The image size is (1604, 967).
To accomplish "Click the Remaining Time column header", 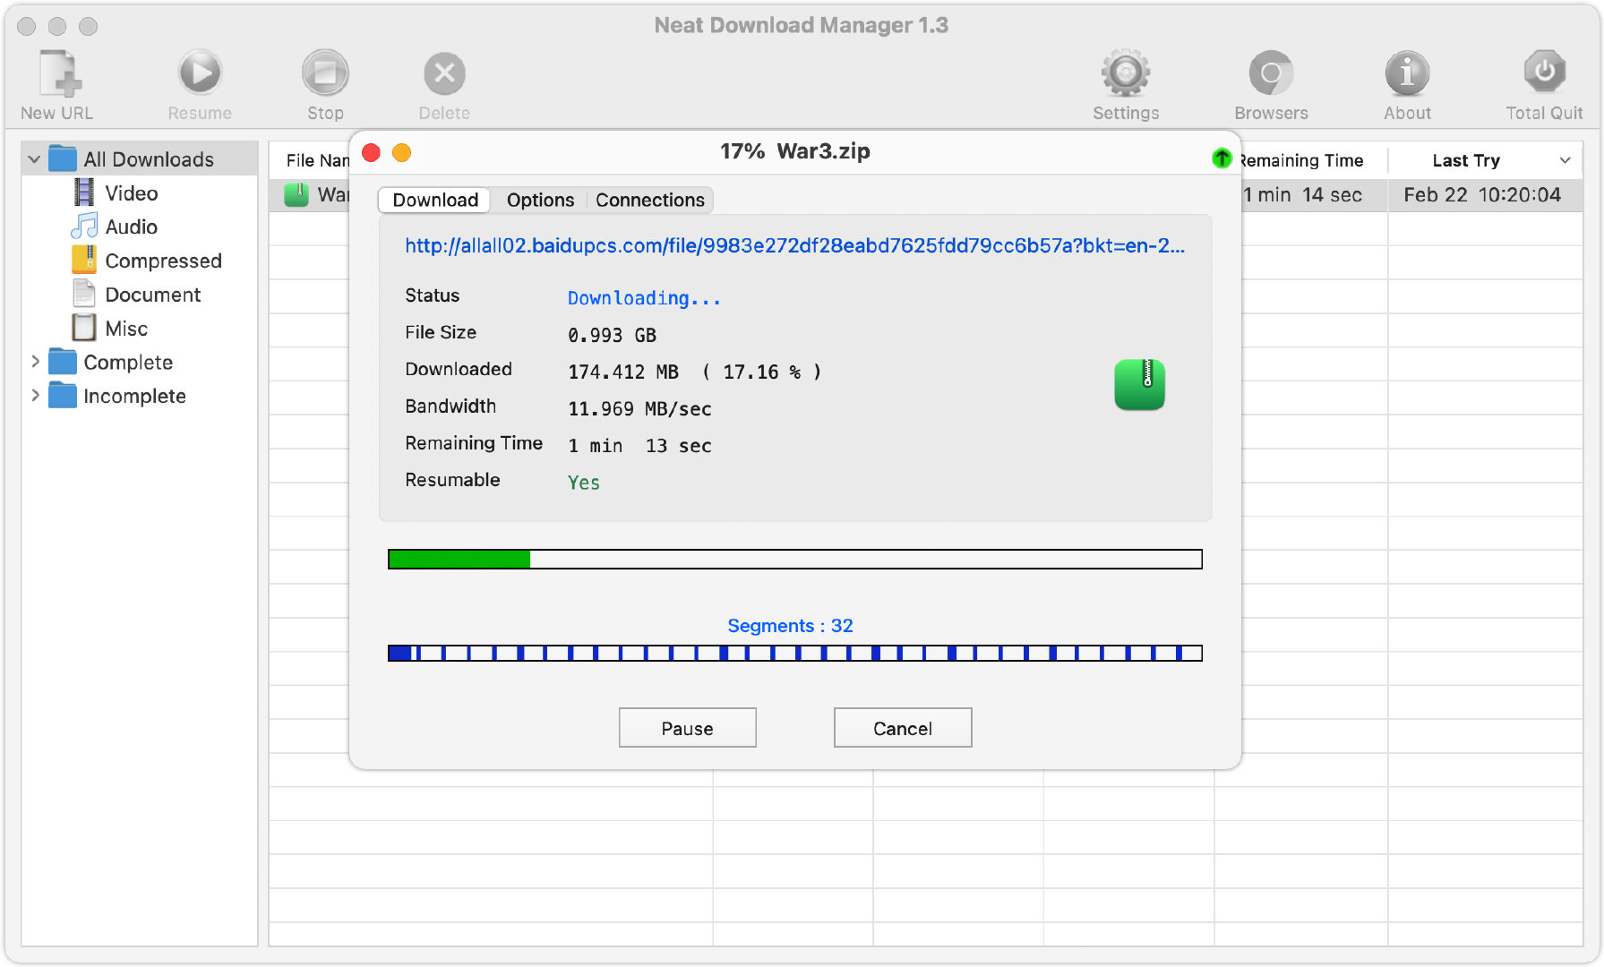I will 1301,160.
